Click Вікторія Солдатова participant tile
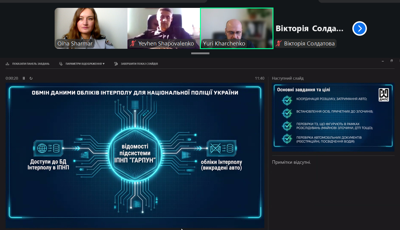Screen dimensions: 400x230 [310, 28]
